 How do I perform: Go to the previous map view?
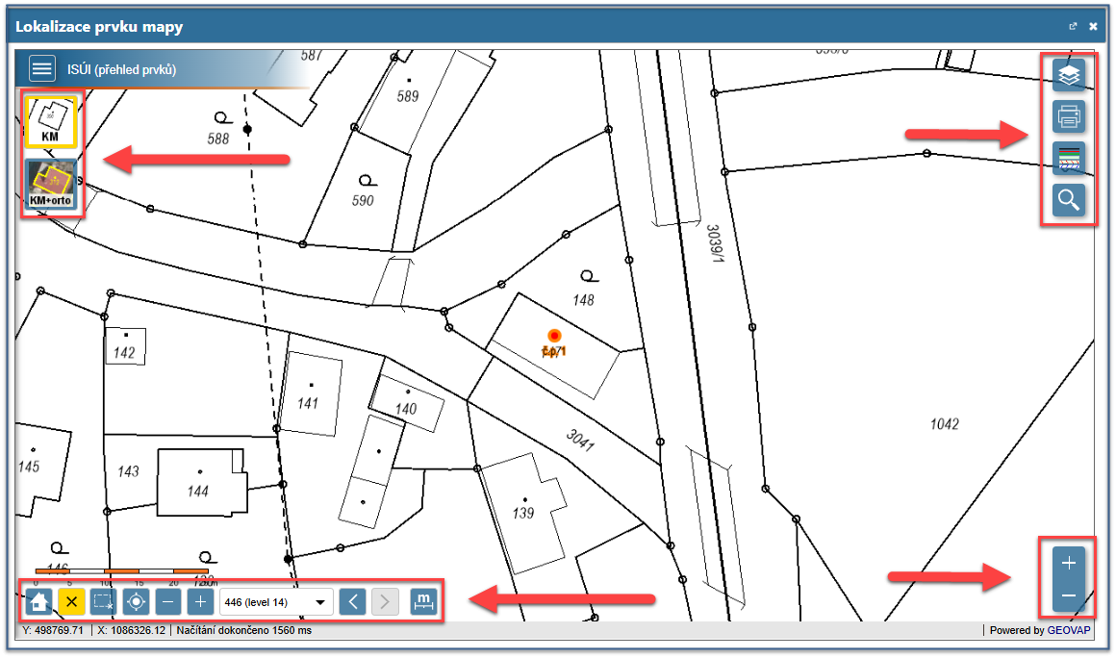[353, 602]
